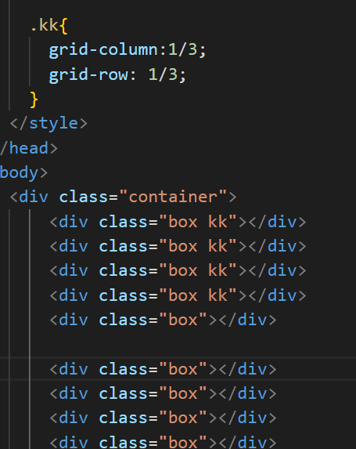
Task: Click the 1/3 value of grid-row
Action: pyautogui.click(x=163, y=74)
